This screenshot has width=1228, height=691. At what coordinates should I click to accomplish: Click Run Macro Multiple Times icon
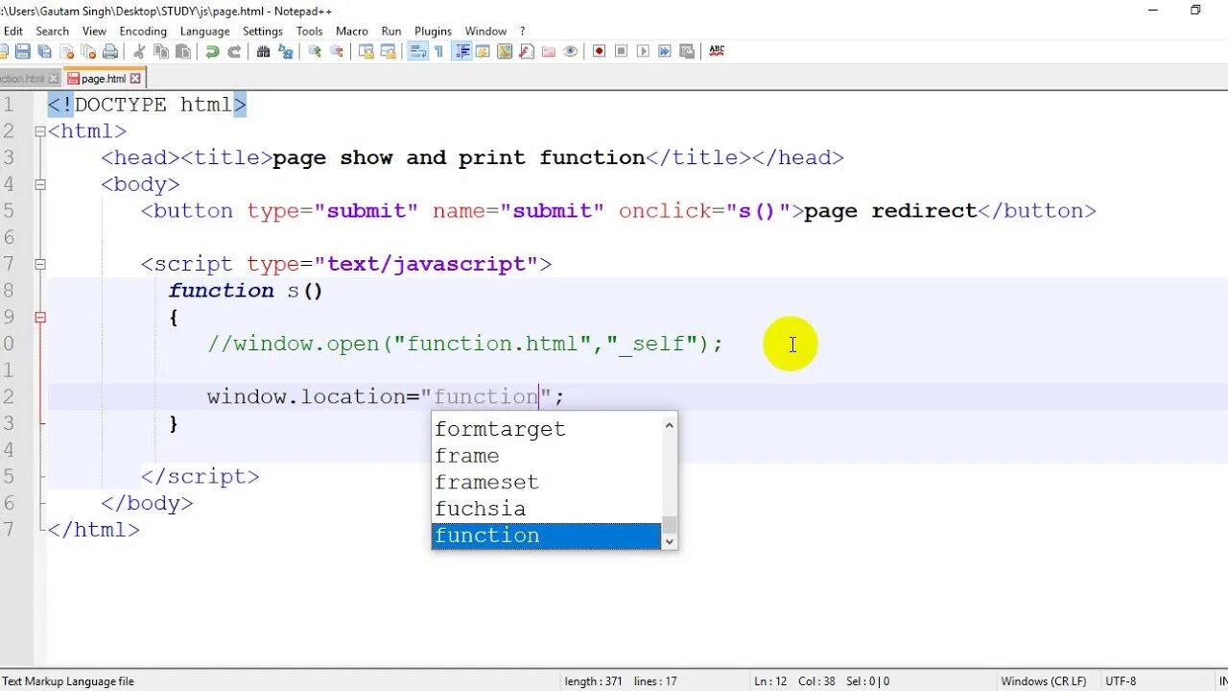coord(665,51)
